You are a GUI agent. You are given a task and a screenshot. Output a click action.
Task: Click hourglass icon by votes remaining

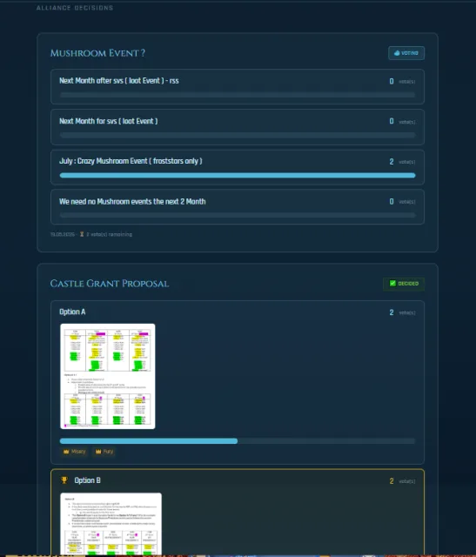[82, 234]
